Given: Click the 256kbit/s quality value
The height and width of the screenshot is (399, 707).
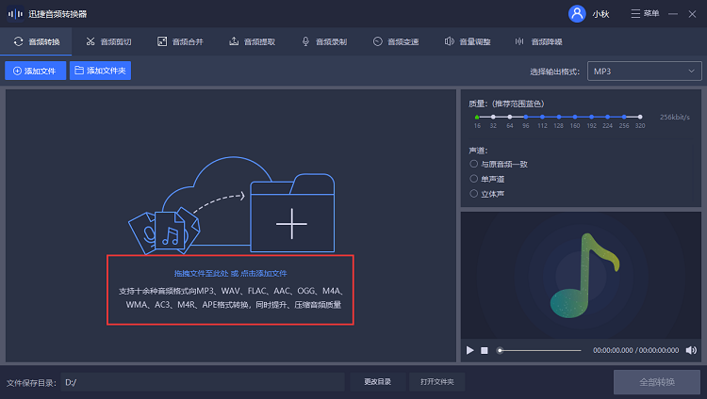Looking at the screenshot, I should pos(675,117).
